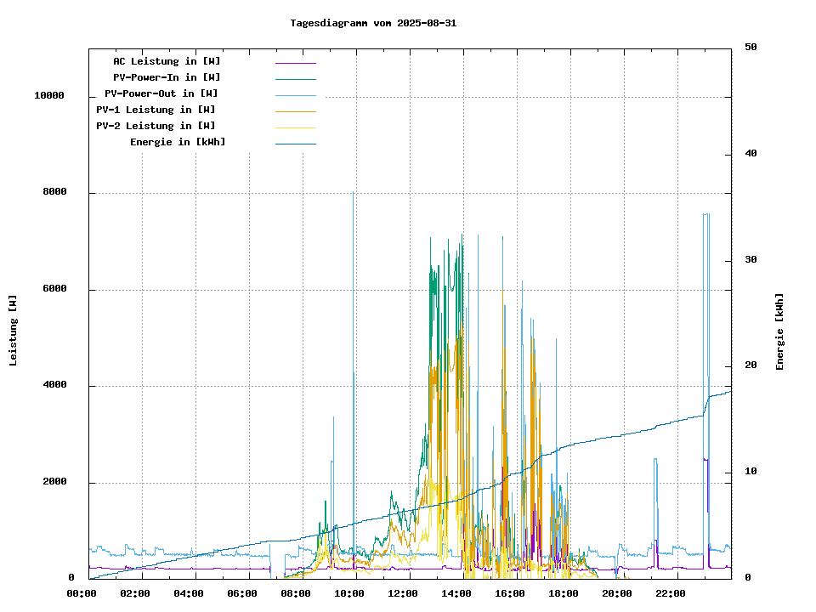Click the 10000 tick on power axis
The image size is (816, 612).
49,96
